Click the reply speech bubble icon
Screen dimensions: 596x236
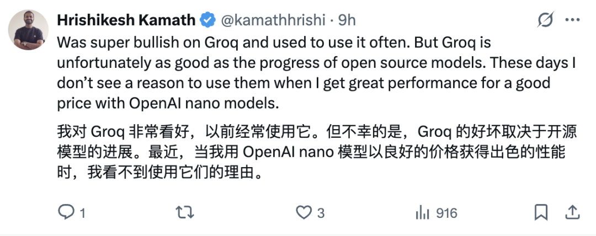pos(67,212)
